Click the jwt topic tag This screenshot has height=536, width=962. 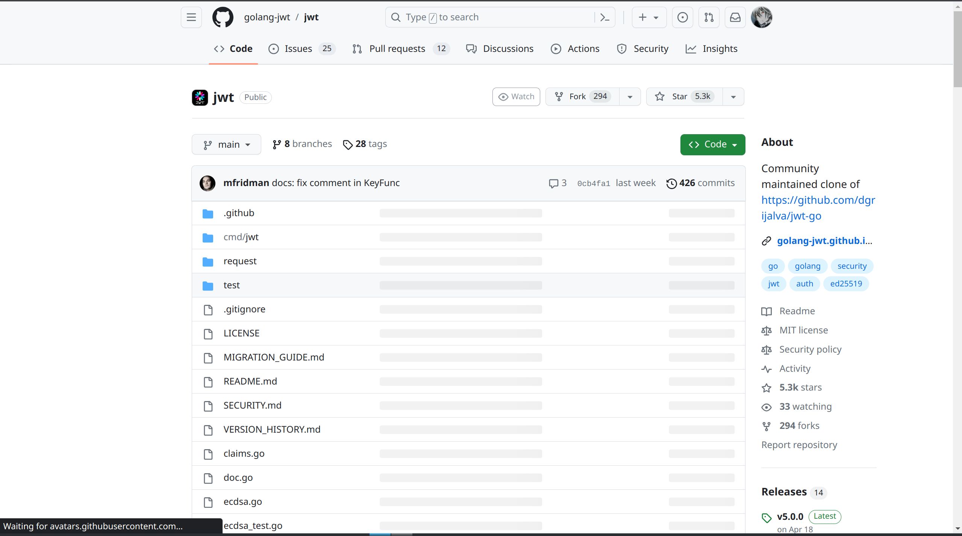774,284
